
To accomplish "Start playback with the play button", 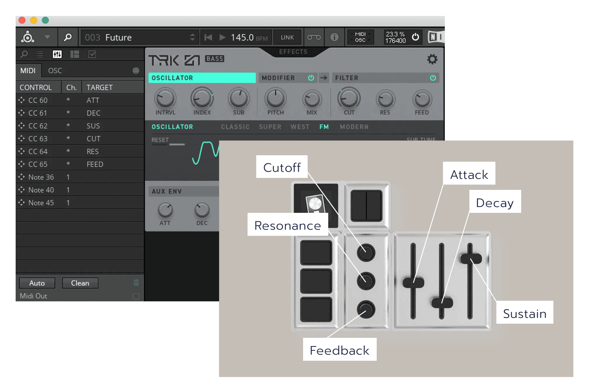I will tap(223, 37).
